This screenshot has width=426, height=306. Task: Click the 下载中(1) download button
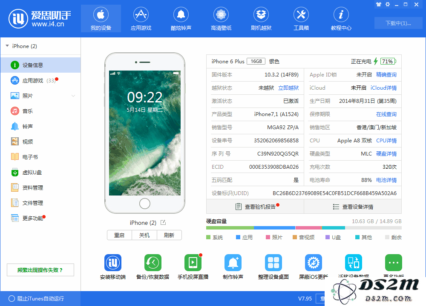398,23
